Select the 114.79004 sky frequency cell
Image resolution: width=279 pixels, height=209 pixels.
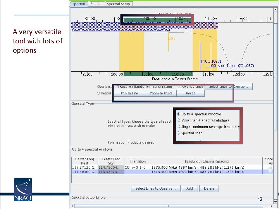coord(111,168)
